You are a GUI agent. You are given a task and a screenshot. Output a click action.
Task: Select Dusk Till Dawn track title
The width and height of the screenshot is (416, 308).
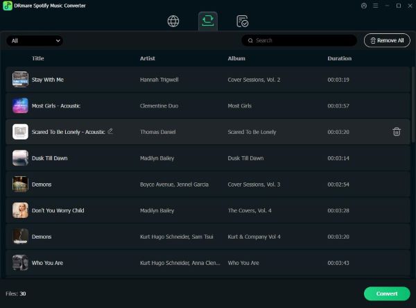(50, 158)
